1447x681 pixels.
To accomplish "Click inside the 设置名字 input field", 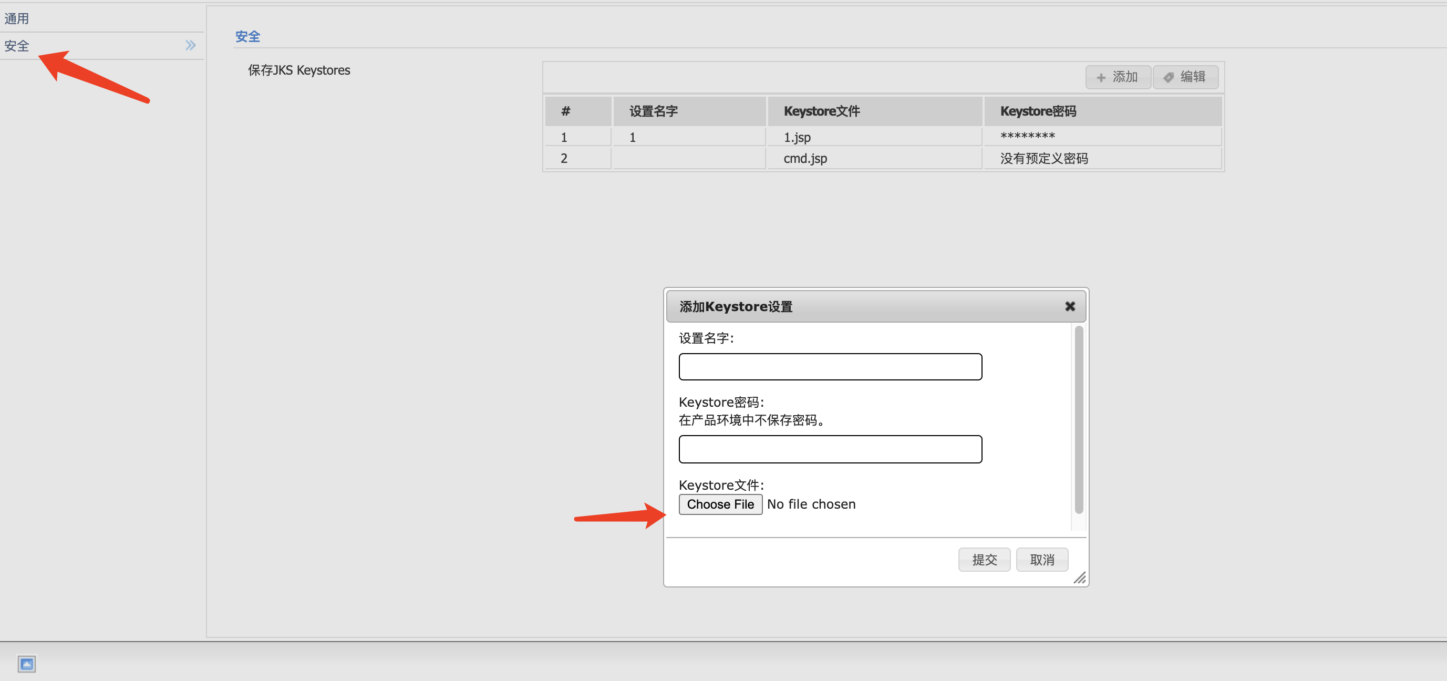I will (830, 366).
